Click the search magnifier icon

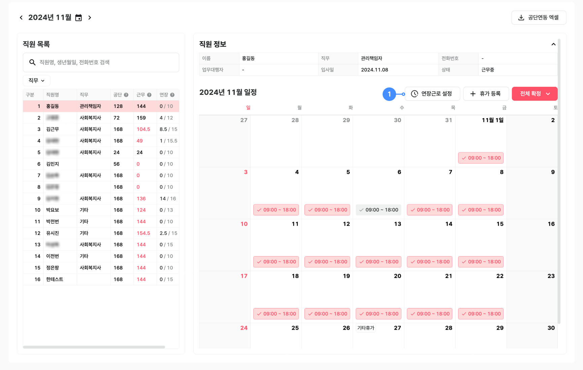pos(32,62)
